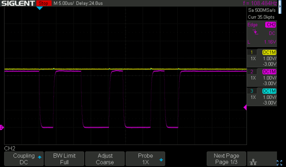Select the CH2 menu title label
This screenshot has height=167, width=286.
click(x=10, y=148)
